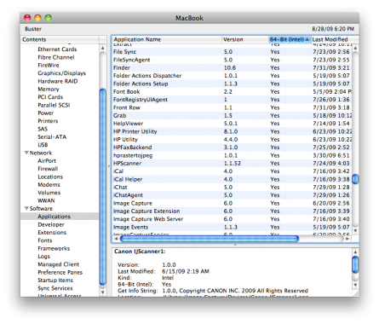
Task: Select the File Sync application row
Action: pyautogui.click(x=232, y=52)
